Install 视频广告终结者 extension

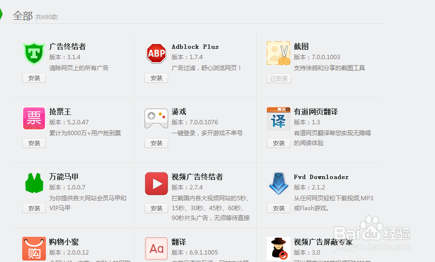tap(156, 208)
